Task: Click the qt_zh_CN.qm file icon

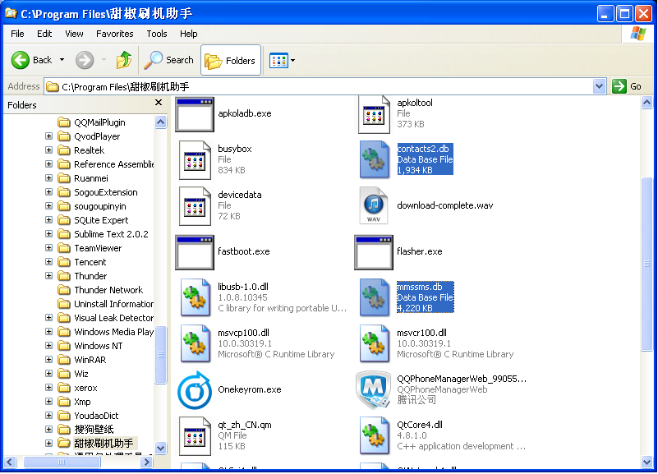Action: pyautogui.click(x=195, y=436)
